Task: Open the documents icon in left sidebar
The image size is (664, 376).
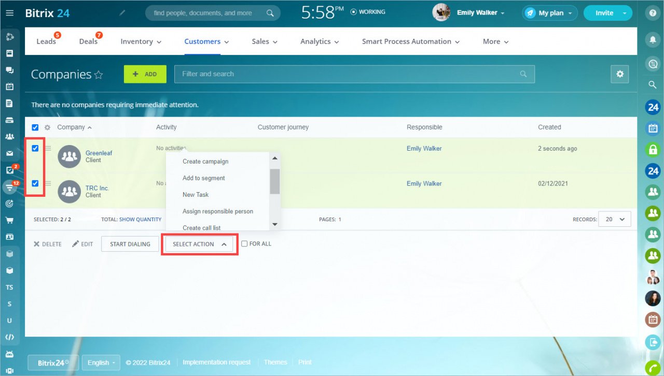Action: point(9,103)
